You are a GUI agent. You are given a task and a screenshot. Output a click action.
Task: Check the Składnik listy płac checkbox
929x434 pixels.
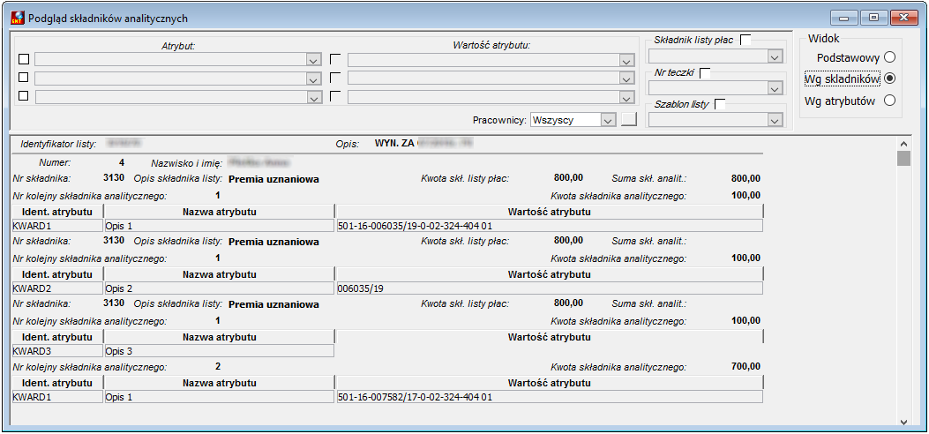pos(746,41)
